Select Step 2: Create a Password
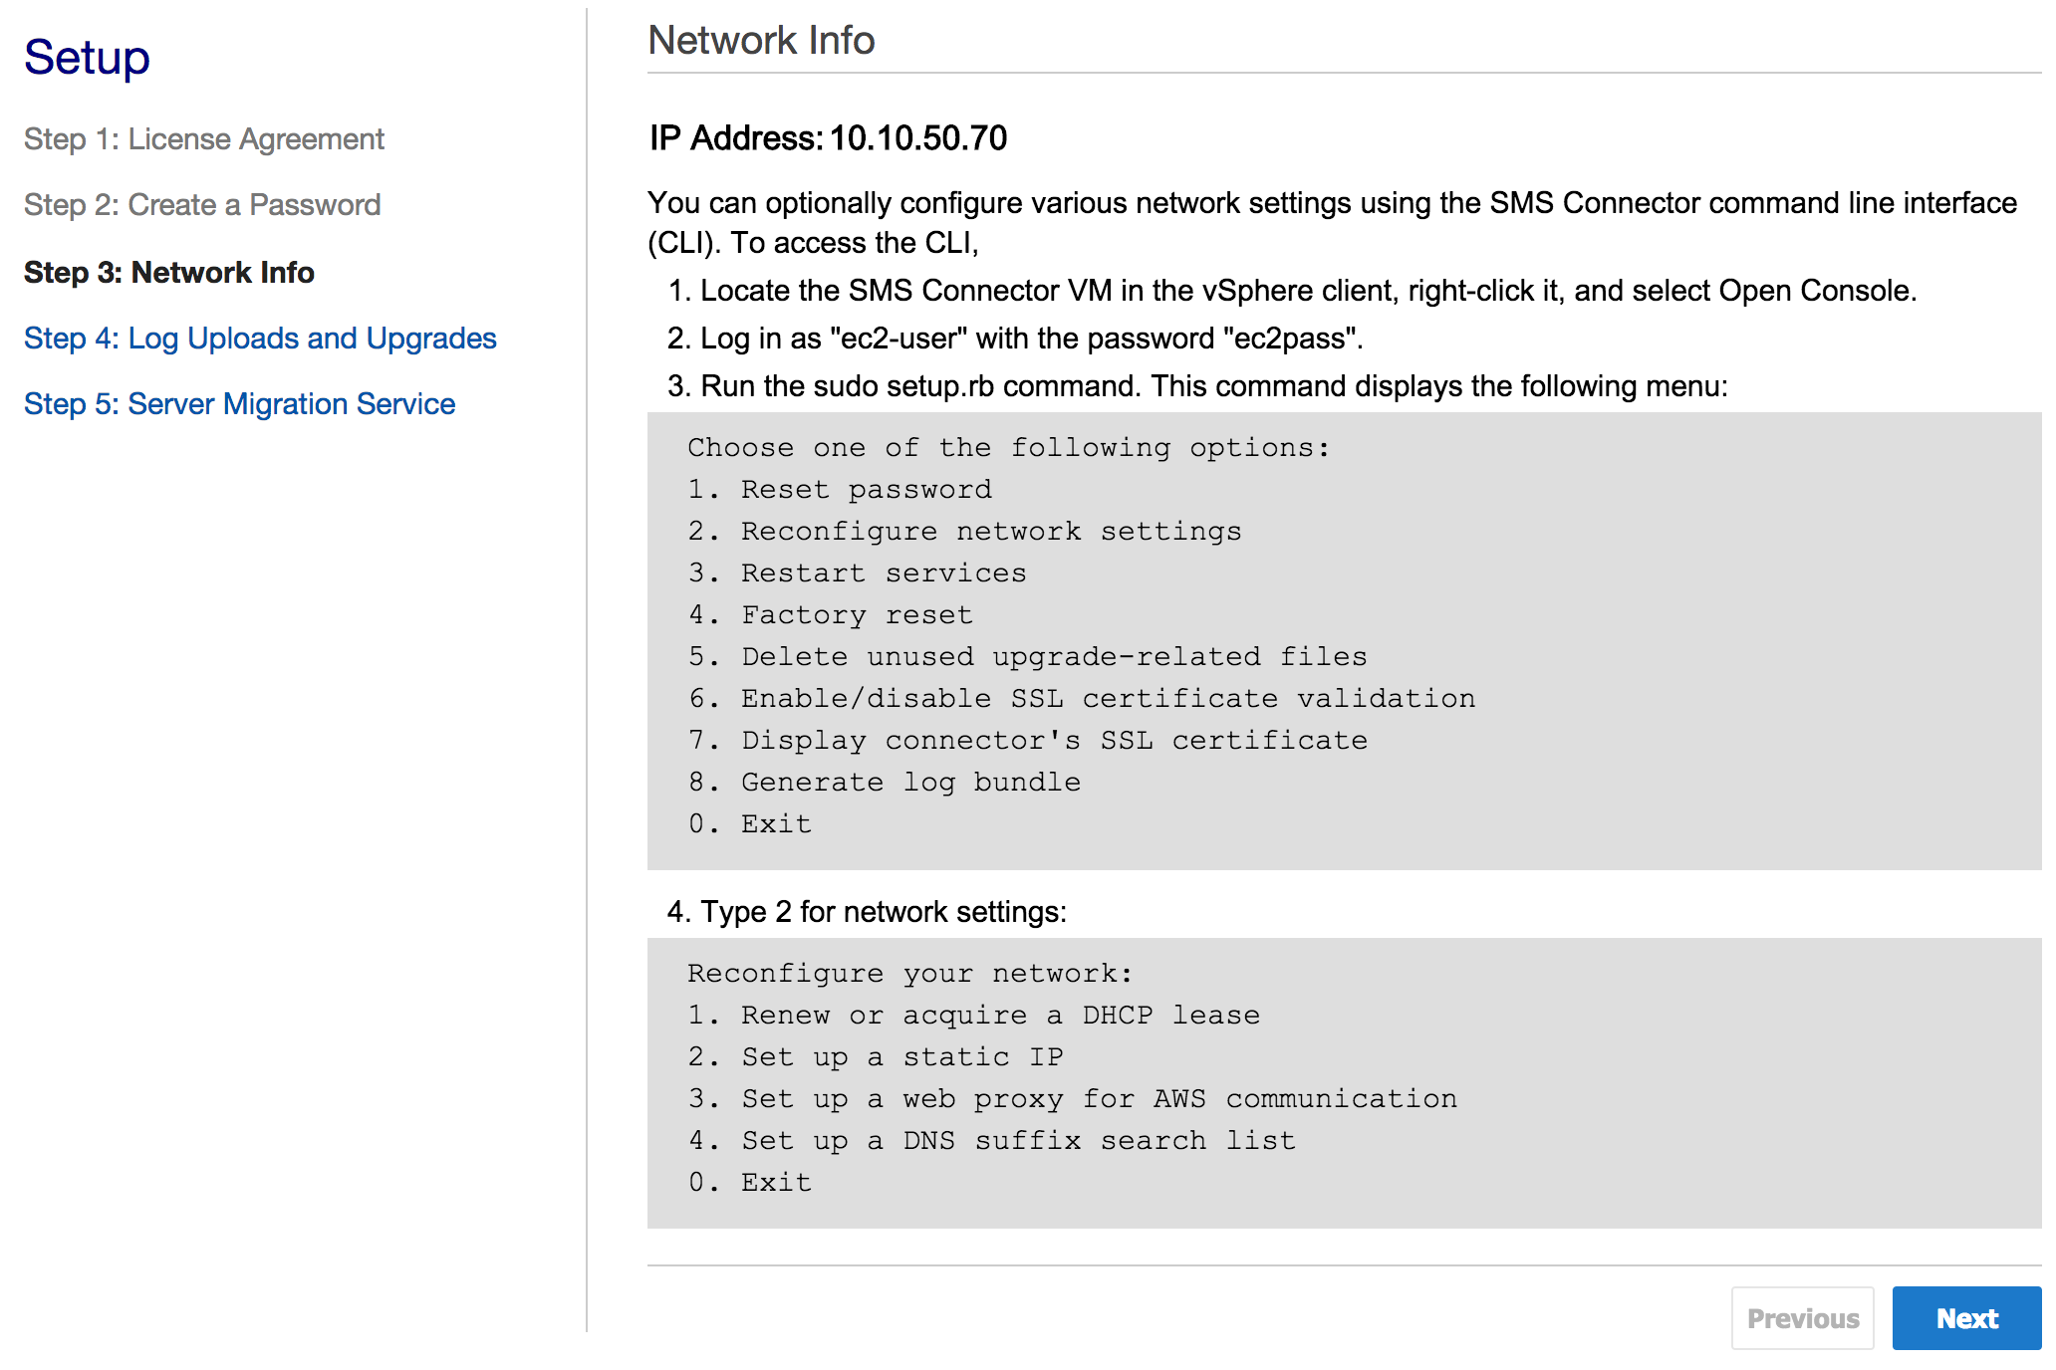Viewport: 2056px width, 1370px height. pyautogui.click(x=202, y=205)
